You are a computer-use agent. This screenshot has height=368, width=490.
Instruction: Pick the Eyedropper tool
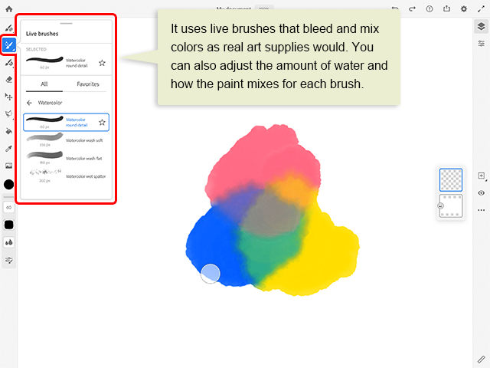8,148
